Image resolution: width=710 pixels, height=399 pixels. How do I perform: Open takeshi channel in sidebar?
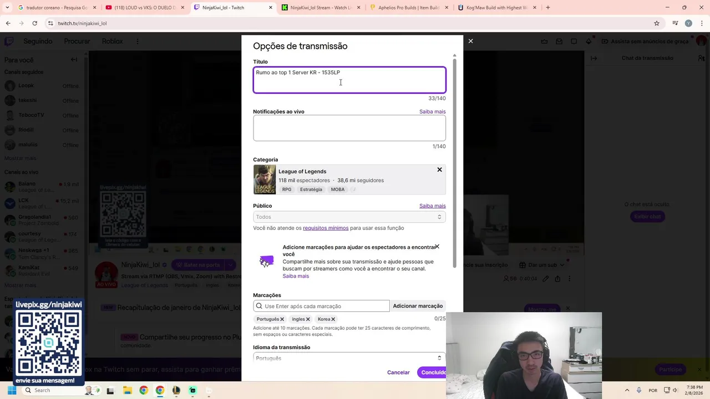42,100
